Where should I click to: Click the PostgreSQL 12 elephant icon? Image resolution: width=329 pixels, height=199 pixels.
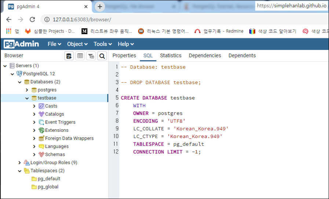[x=19, y=74]
